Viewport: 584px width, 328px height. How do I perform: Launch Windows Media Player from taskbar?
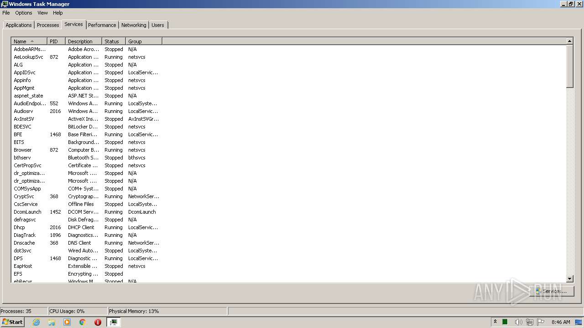67,322
